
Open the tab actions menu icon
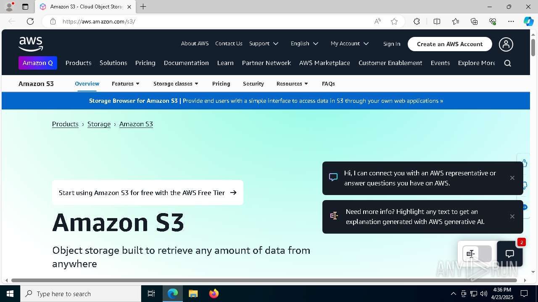pos(25,7)
